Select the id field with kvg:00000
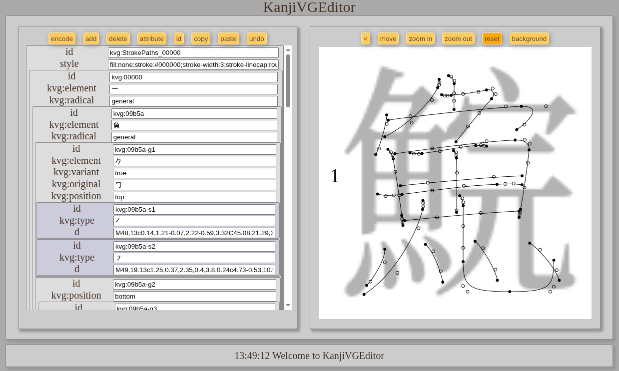Screen dimensions: 619x371 193,77
